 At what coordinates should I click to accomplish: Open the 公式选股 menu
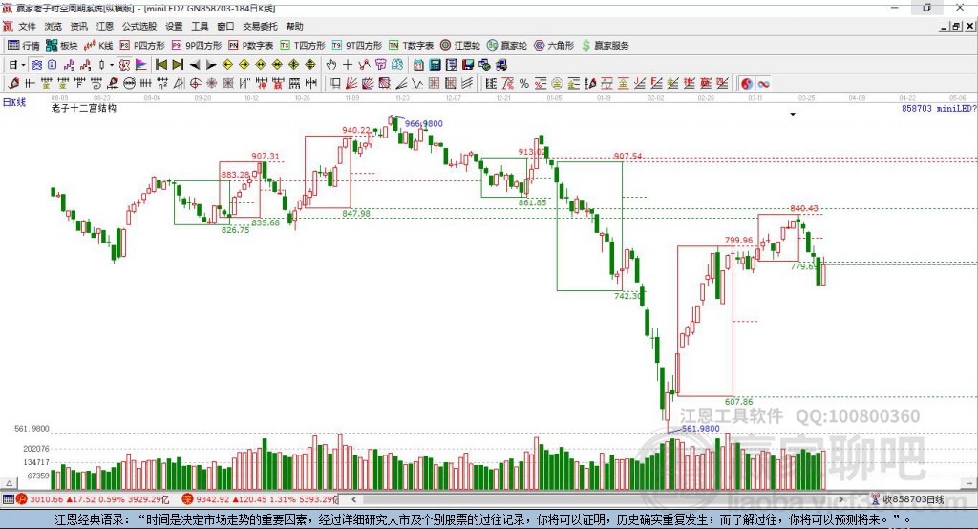click(139, 26)
